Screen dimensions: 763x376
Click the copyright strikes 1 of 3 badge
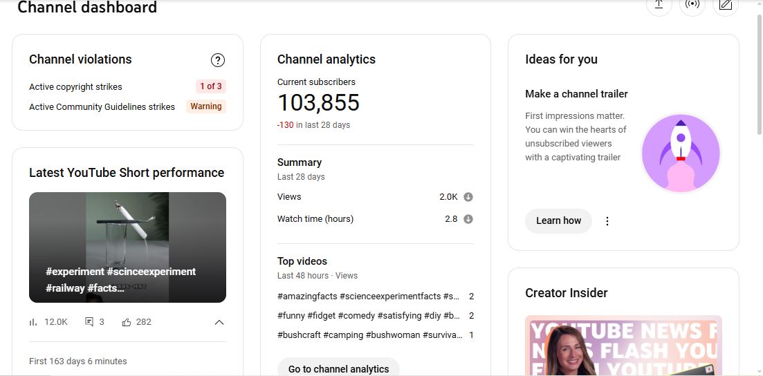click(x=210, y=86)
